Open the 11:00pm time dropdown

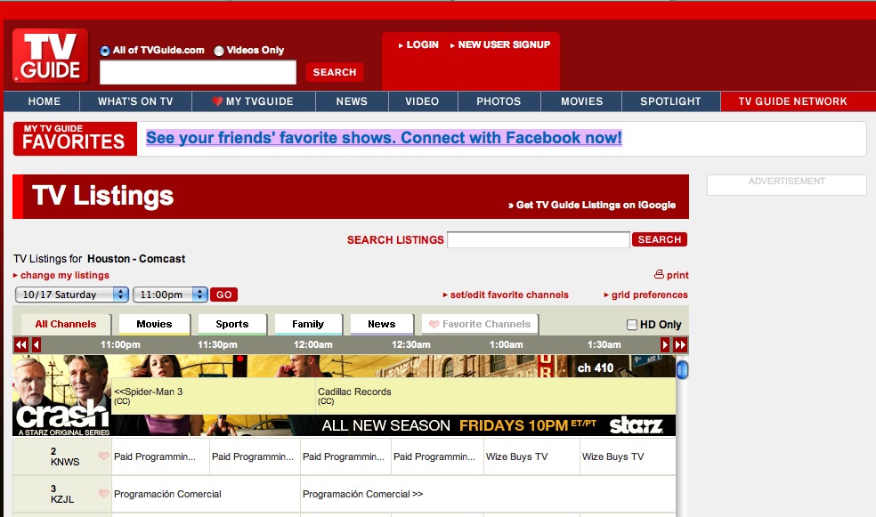170,295
